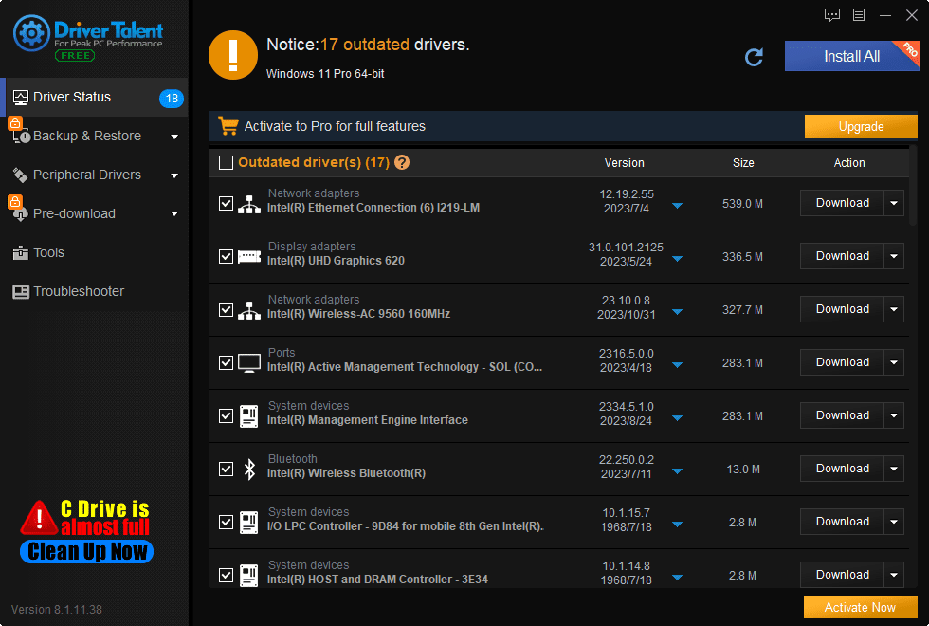
Task: Open the Tools toolbox icon
Action: (21, 252)
